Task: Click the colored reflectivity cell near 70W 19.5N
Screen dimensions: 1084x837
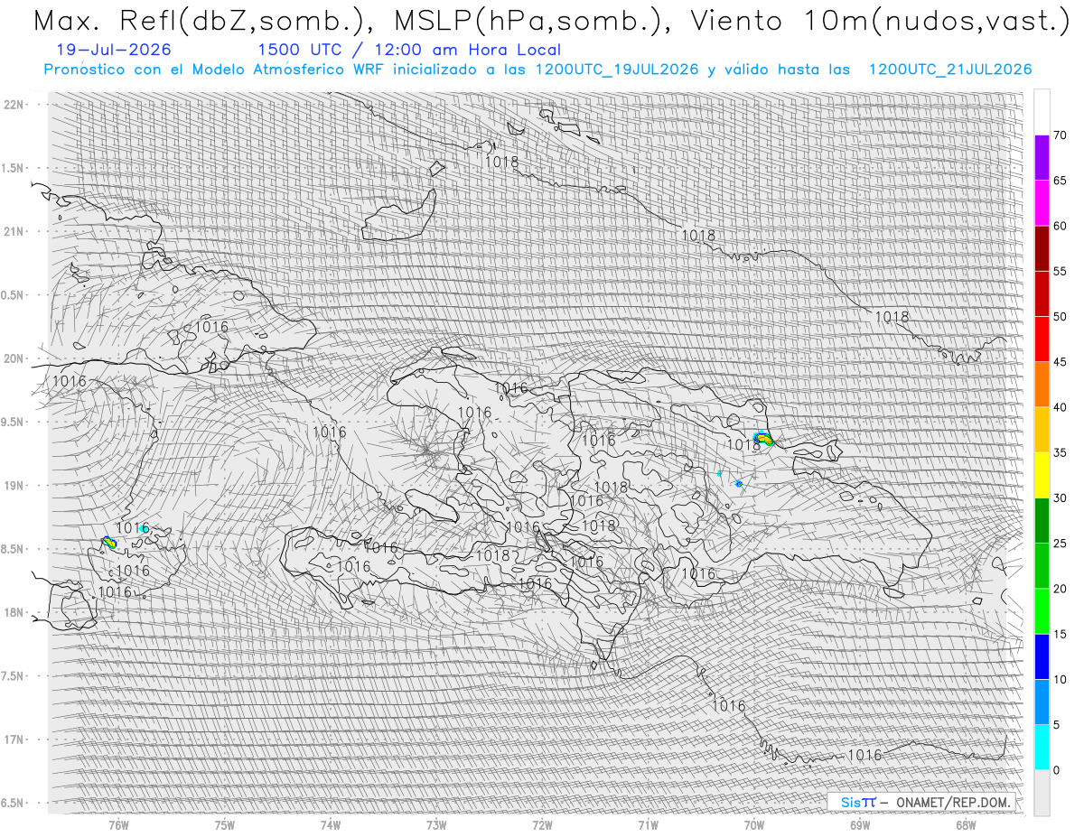Action: point(764,439)
